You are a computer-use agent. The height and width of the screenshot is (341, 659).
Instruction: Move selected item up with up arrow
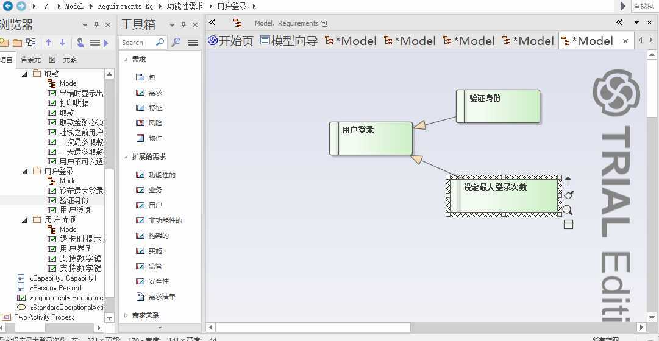tap(48, 43)
